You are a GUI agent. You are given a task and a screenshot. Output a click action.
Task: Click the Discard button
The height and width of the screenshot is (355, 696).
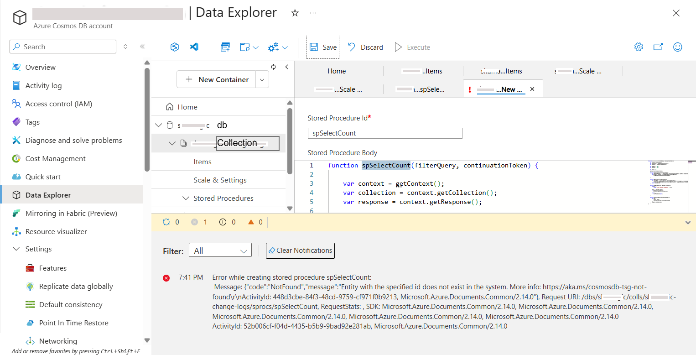pyautogui.click(x=365, y=47)
